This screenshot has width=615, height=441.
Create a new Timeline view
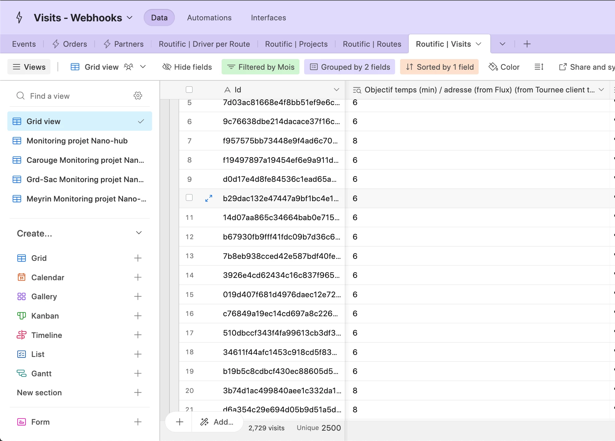coord(138,335)
